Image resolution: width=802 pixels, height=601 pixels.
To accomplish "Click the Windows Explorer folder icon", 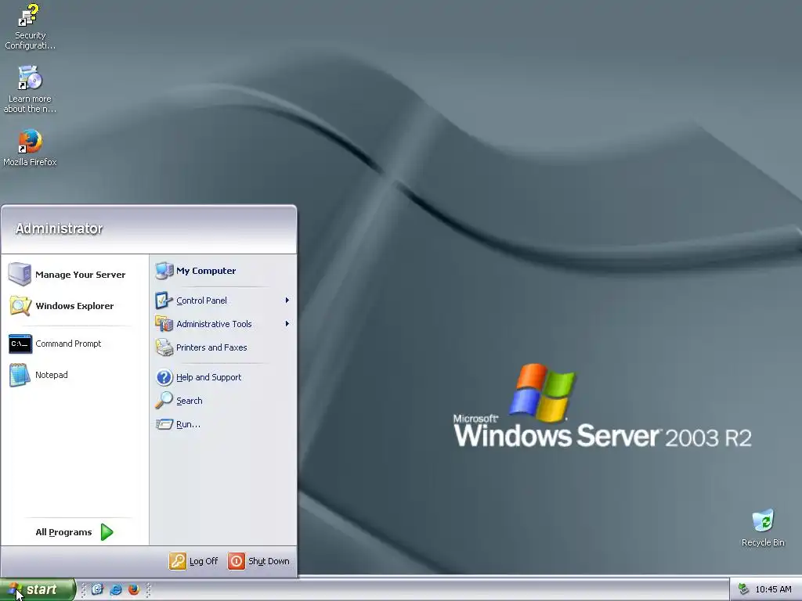I will click(x=20, y=306).
